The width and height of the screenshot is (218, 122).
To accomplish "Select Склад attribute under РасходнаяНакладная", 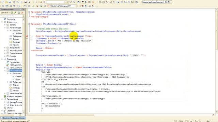I will tap(18, 79).
